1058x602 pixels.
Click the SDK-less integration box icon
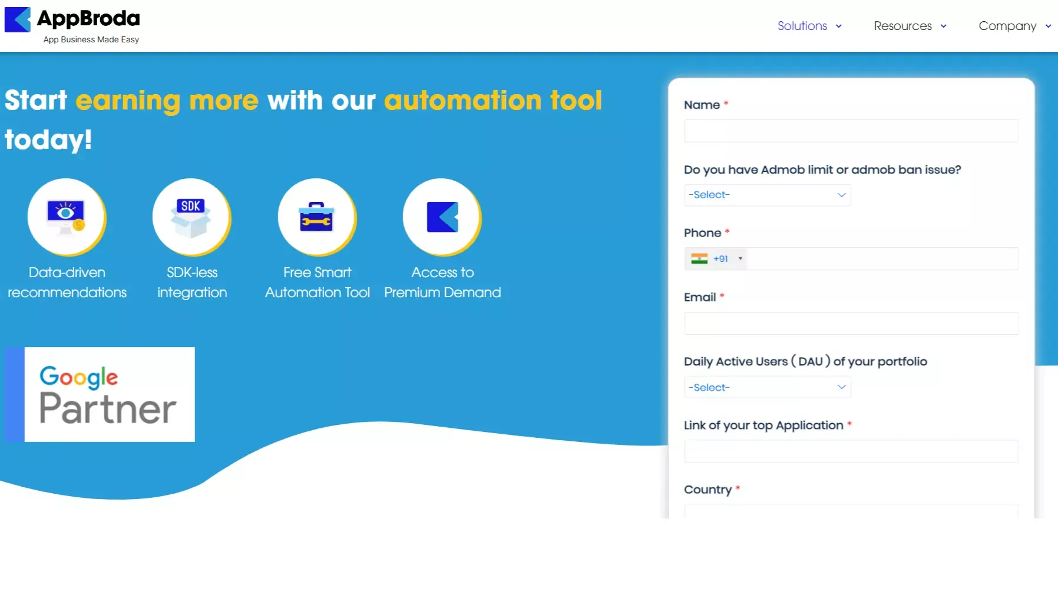tap(191, 217)
